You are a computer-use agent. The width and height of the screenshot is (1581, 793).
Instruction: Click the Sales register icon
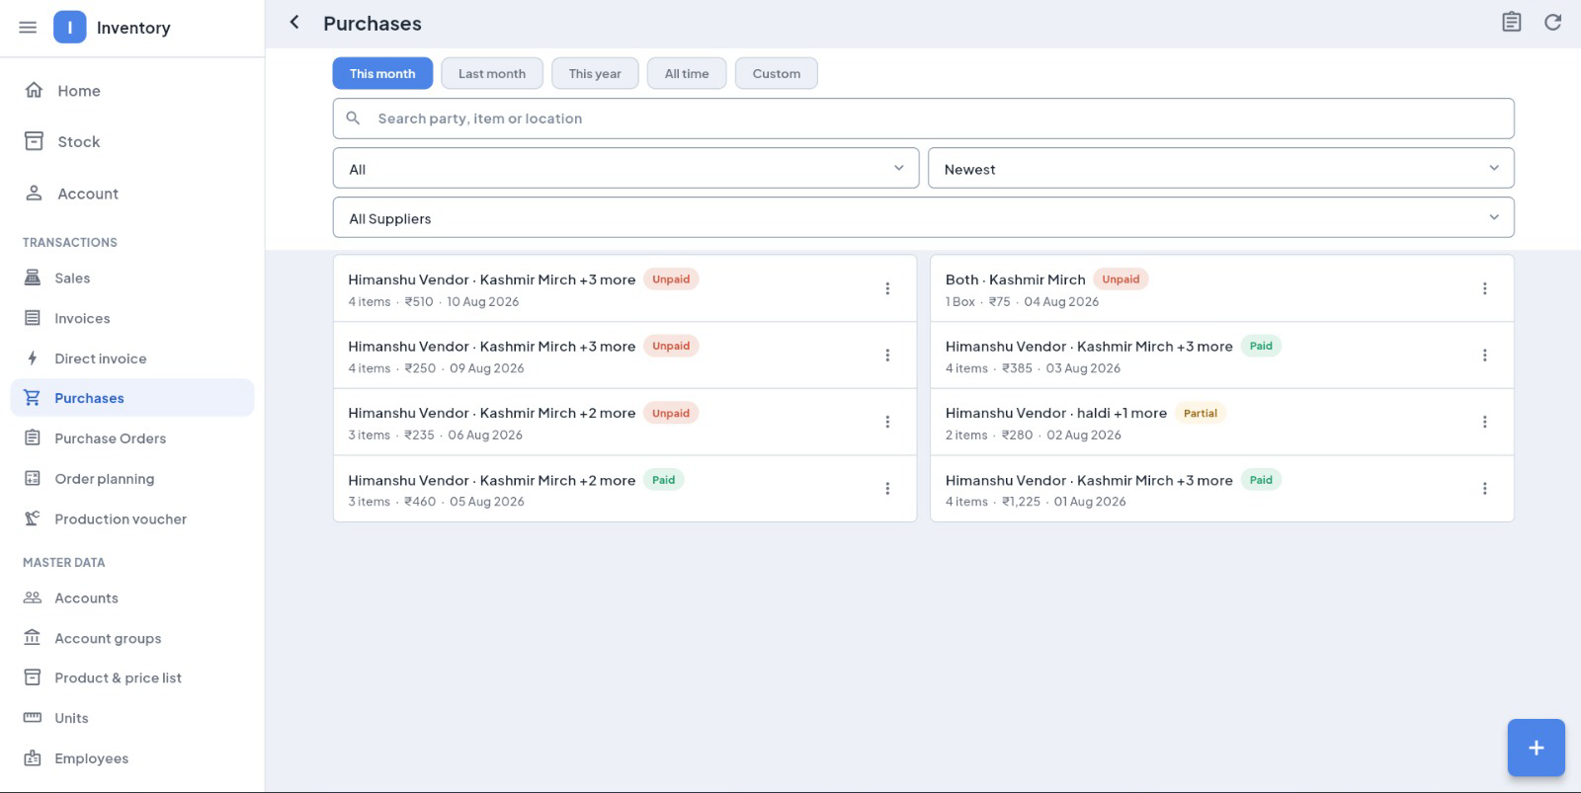coord(33,278)
